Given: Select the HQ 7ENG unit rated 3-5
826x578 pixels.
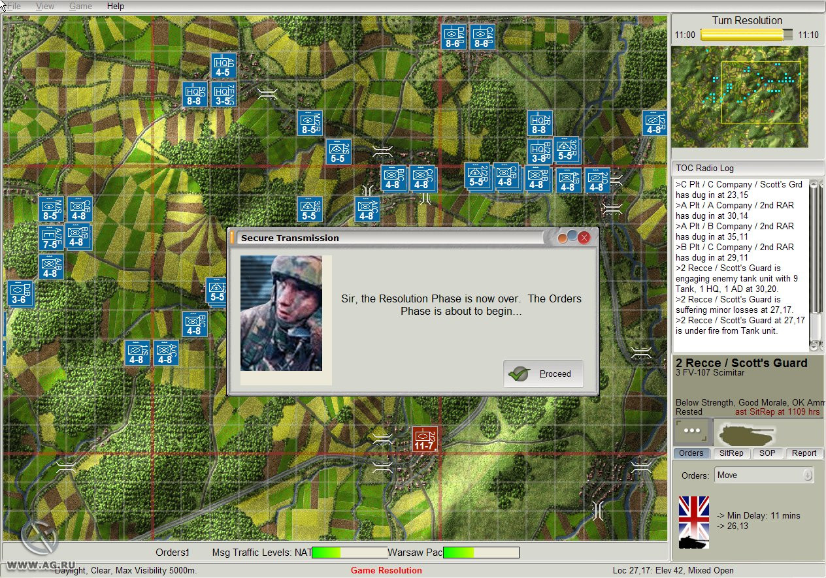Looking at the screenshot, I should pos(223,94).
